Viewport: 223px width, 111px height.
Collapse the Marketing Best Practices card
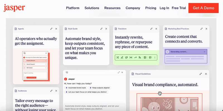click(x=202, y=29)
